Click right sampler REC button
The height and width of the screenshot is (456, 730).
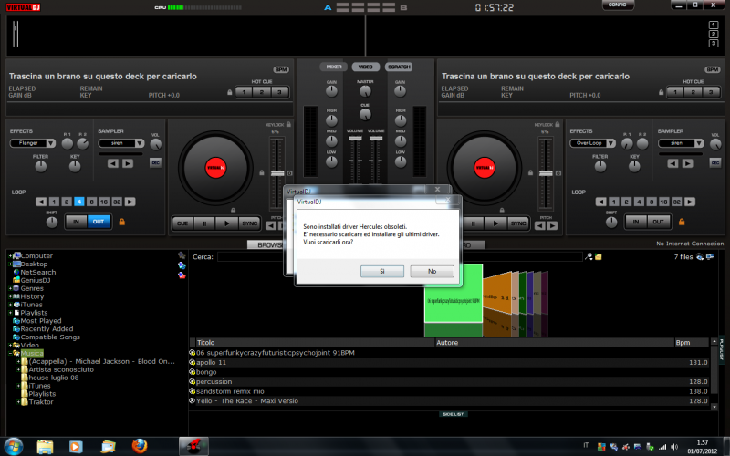tap(715, 163)
